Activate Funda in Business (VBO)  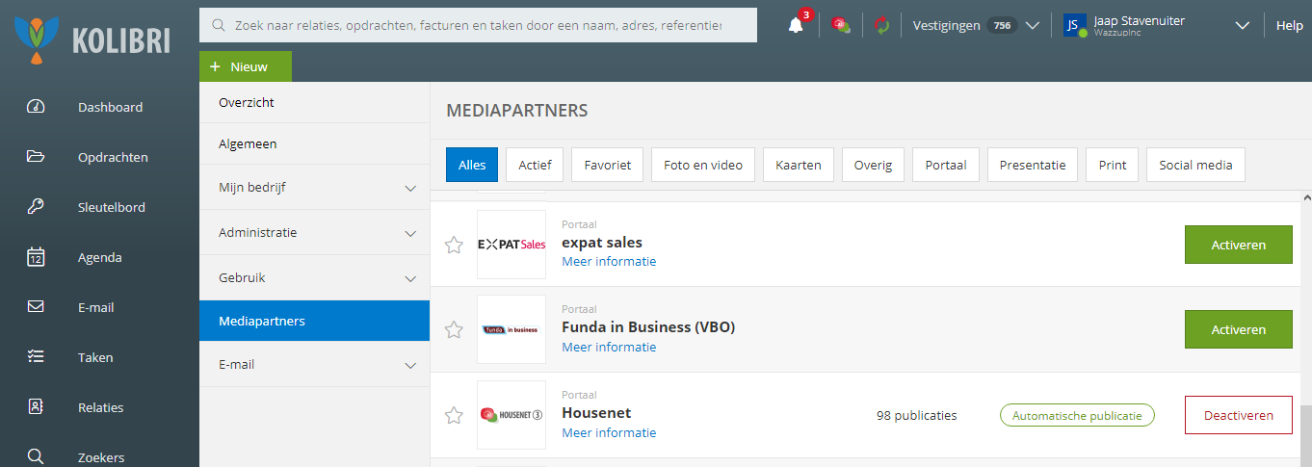pyautogui.click(x=1238, y=329)
